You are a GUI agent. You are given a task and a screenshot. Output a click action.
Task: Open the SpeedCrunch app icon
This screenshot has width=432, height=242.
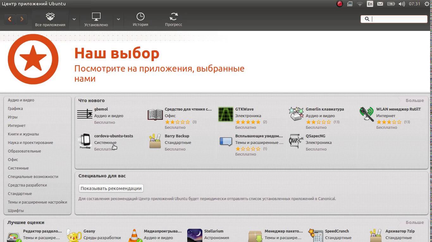point(316,236)
